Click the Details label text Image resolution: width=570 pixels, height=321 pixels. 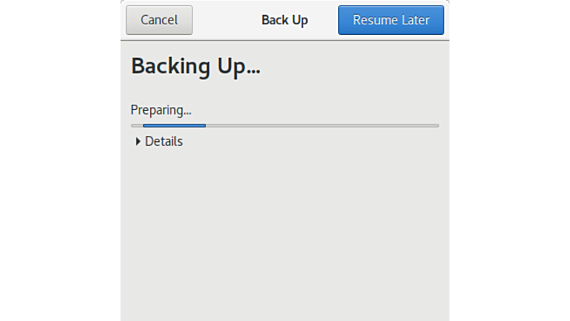click(x=164, y=141)
